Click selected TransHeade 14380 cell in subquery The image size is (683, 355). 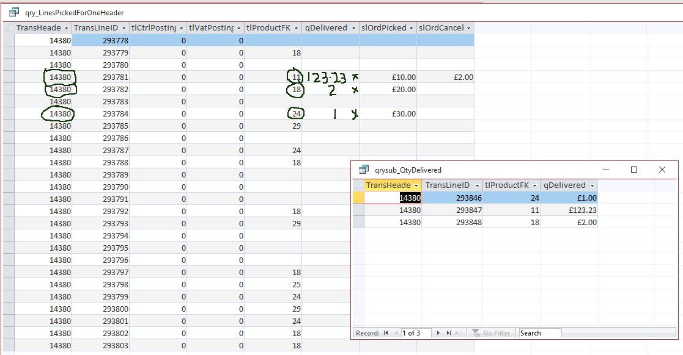tap(393, 198)
